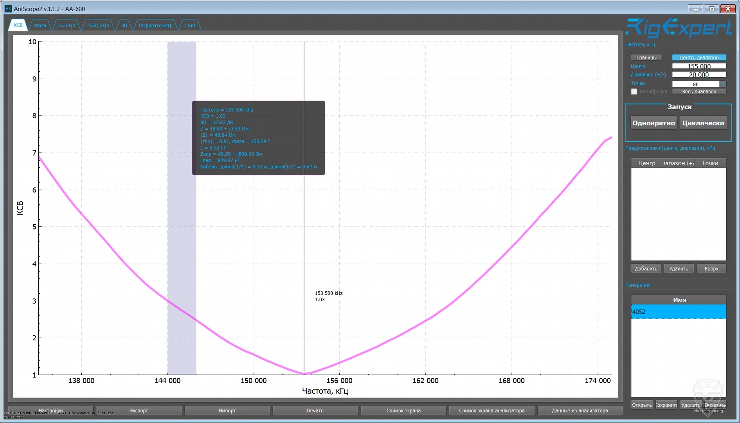Switch to Границы frequency mode

point(646,58)
